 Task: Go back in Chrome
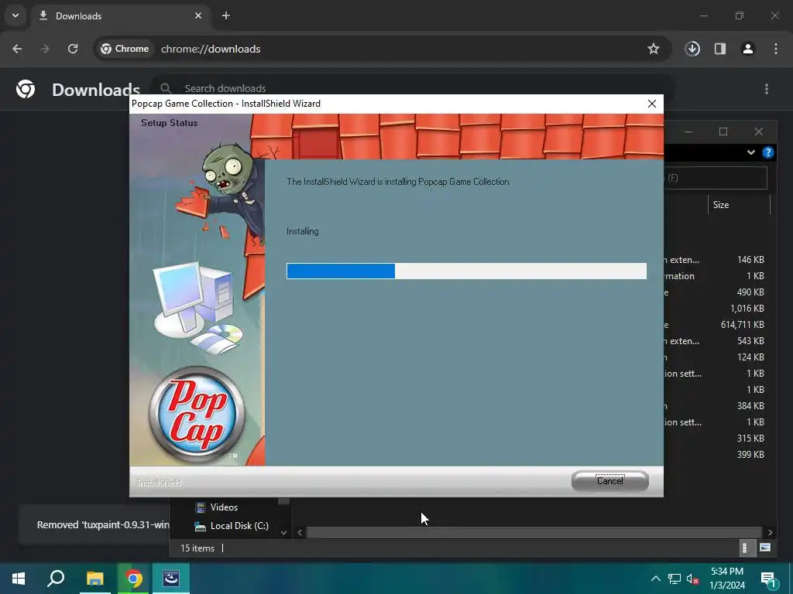pyautogui.click(x=17, y=49)
